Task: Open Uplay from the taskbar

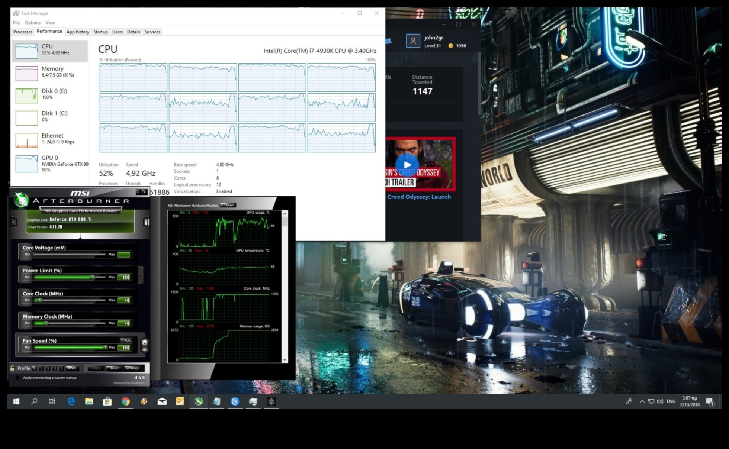Action: pos(235,402)
